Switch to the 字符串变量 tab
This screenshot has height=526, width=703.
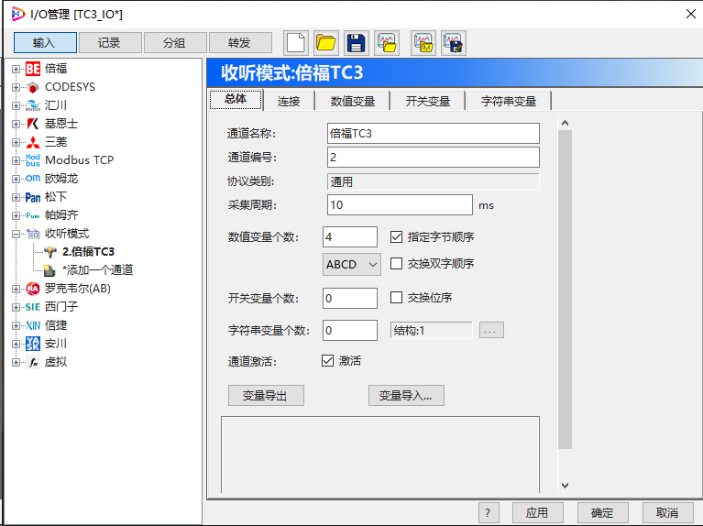tap(509, 101)
